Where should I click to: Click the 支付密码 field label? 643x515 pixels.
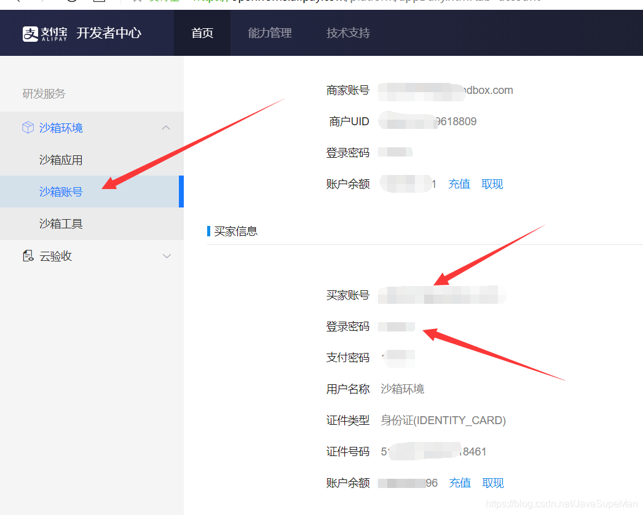pos(348,357)
